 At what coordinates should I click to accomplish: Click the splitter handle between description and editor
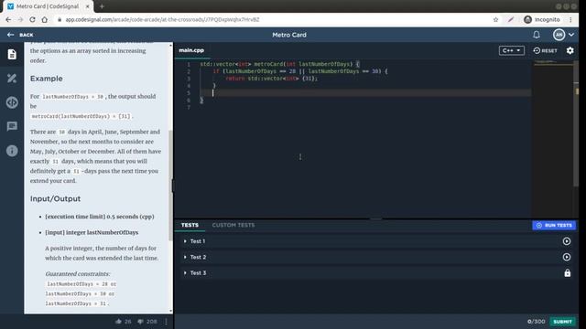tap(173, 186)
